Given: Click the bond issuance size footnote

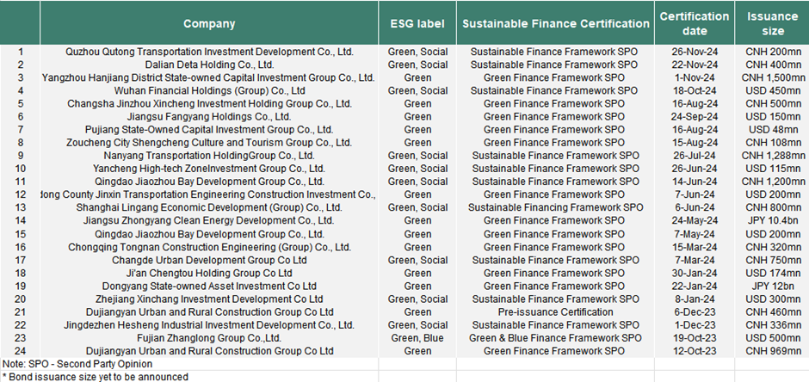Looking at the screenshot, I should click(95, 377).
